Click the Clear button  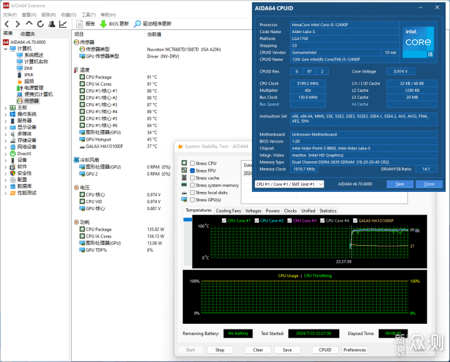point(257,350)
